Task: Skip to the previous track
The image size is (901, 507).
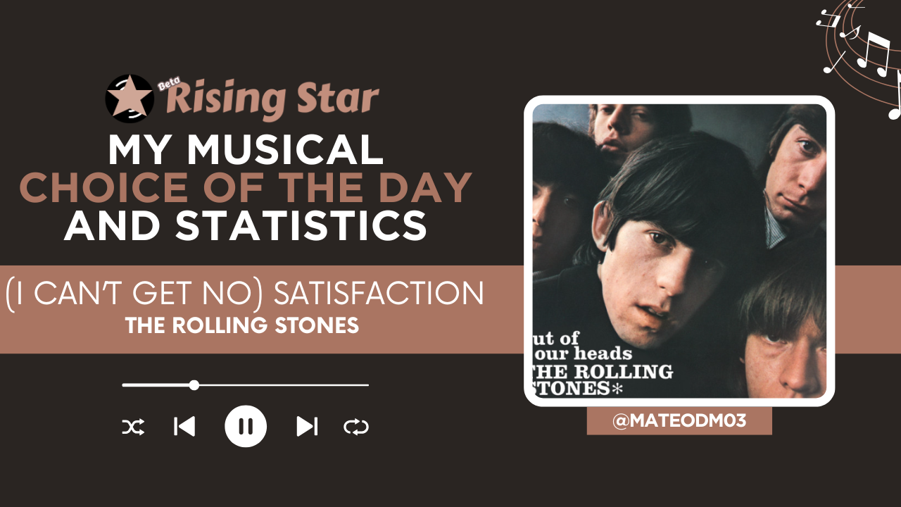Action: (184, 427)
